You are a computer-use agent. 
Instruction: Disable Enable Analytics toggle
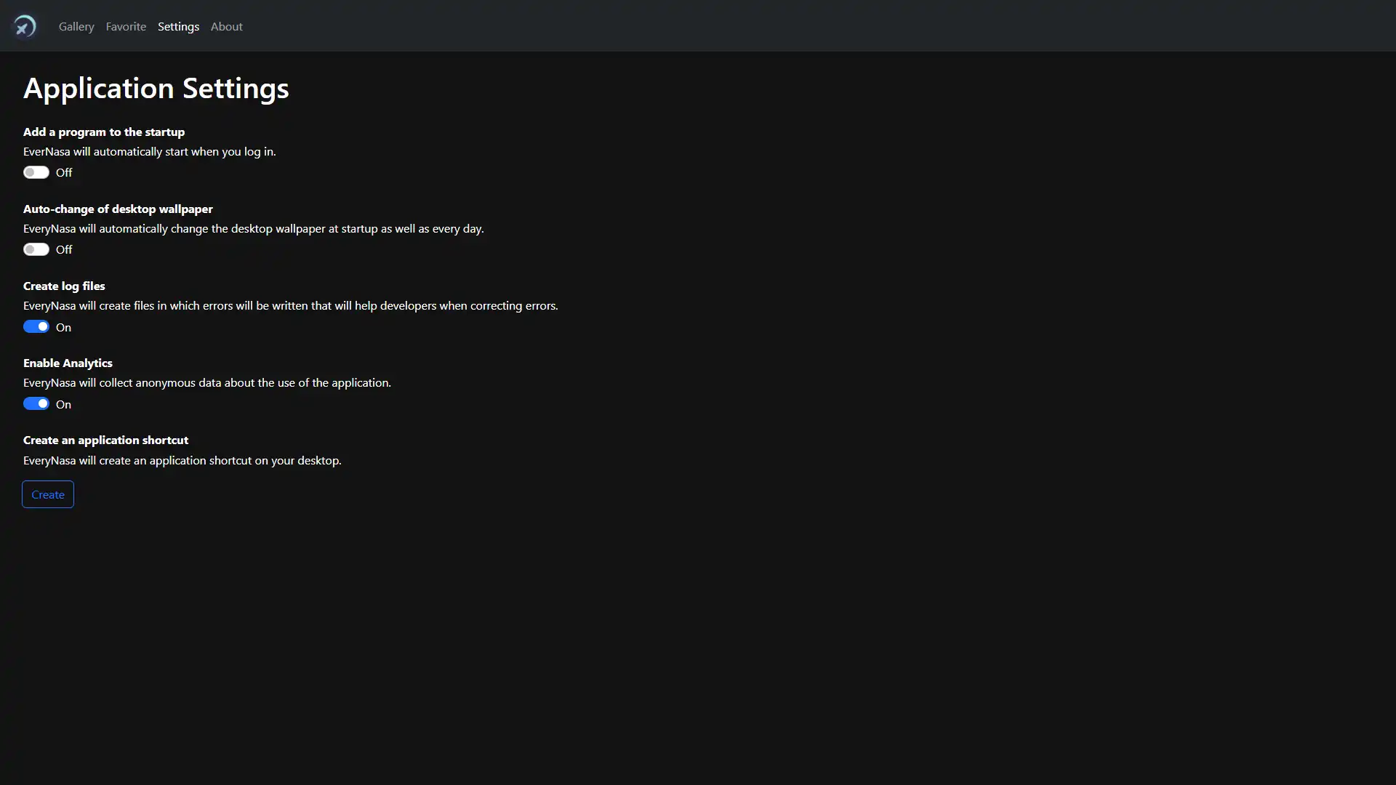pos(36,403)
